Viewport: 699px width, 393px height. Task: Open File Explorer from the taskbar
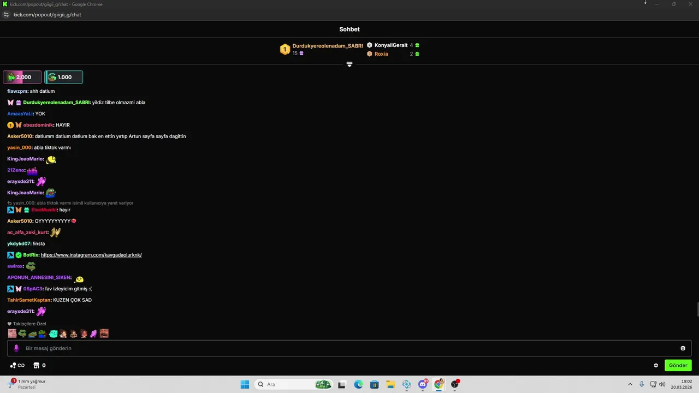click(390, 384)
